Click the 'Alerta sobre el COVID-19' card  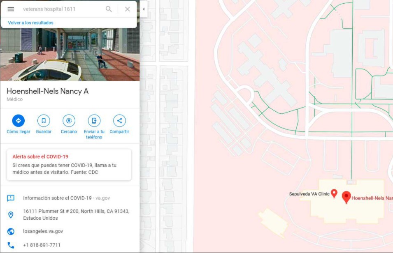click(x=69, y=165)
